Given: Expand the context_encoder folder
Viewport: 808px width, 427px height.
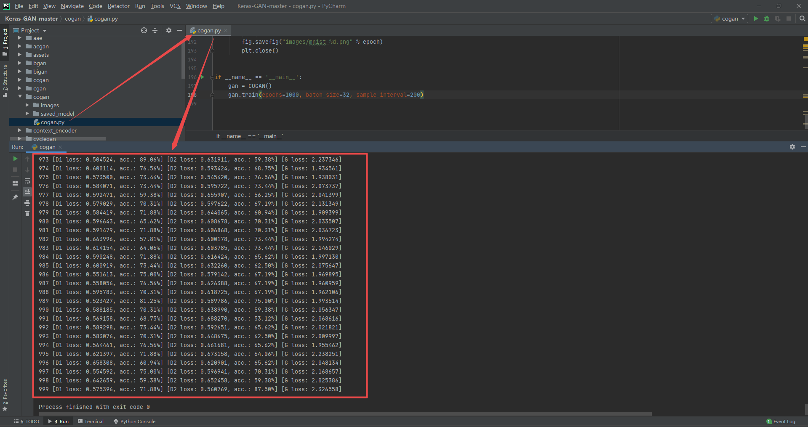Looking at the screenshot, I should 19,130.
